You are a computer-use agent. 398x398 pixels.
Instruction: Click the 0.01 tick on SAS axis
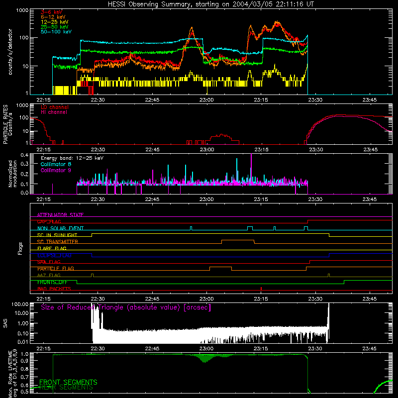pyautogui.click(x=23, y=342)
